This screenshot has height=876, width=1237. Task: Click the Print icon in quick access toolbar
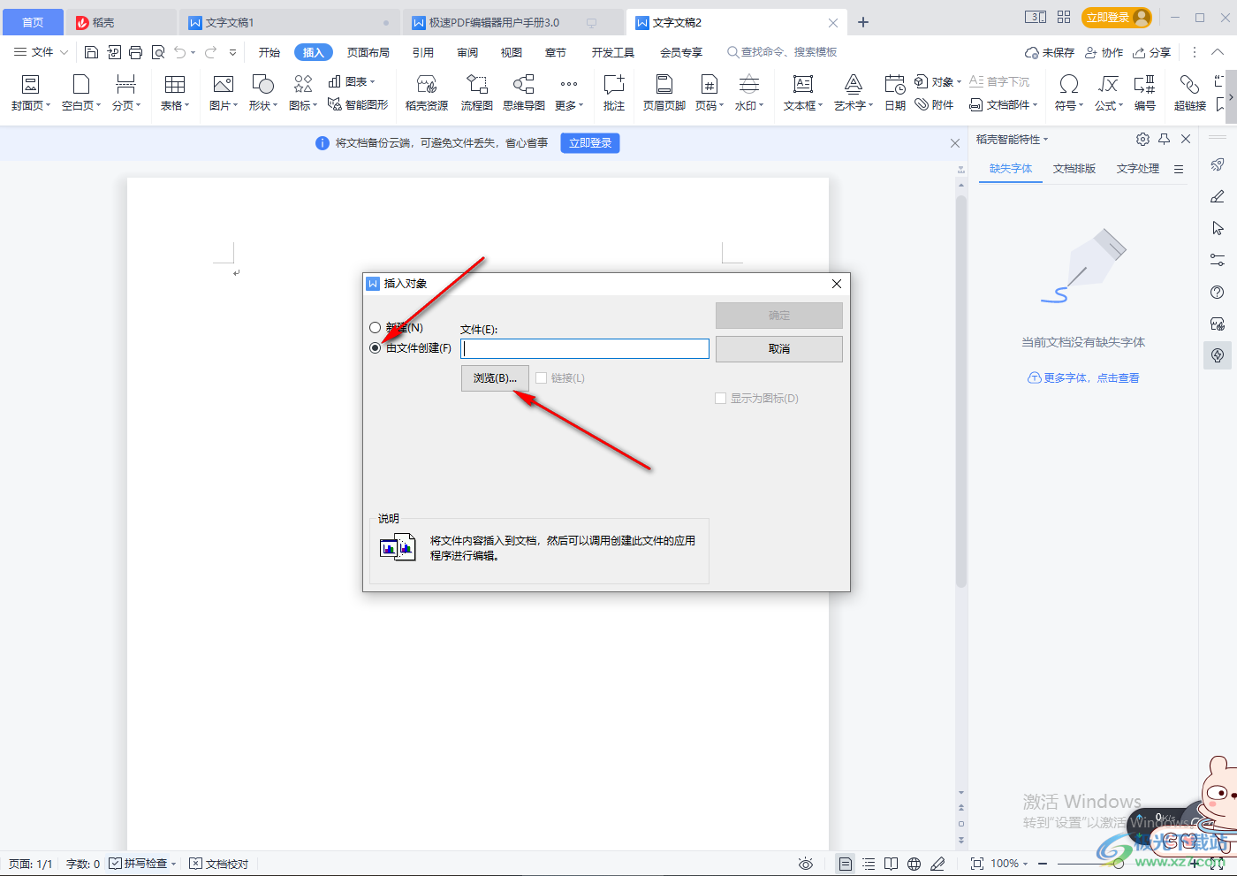pos(135,52)
